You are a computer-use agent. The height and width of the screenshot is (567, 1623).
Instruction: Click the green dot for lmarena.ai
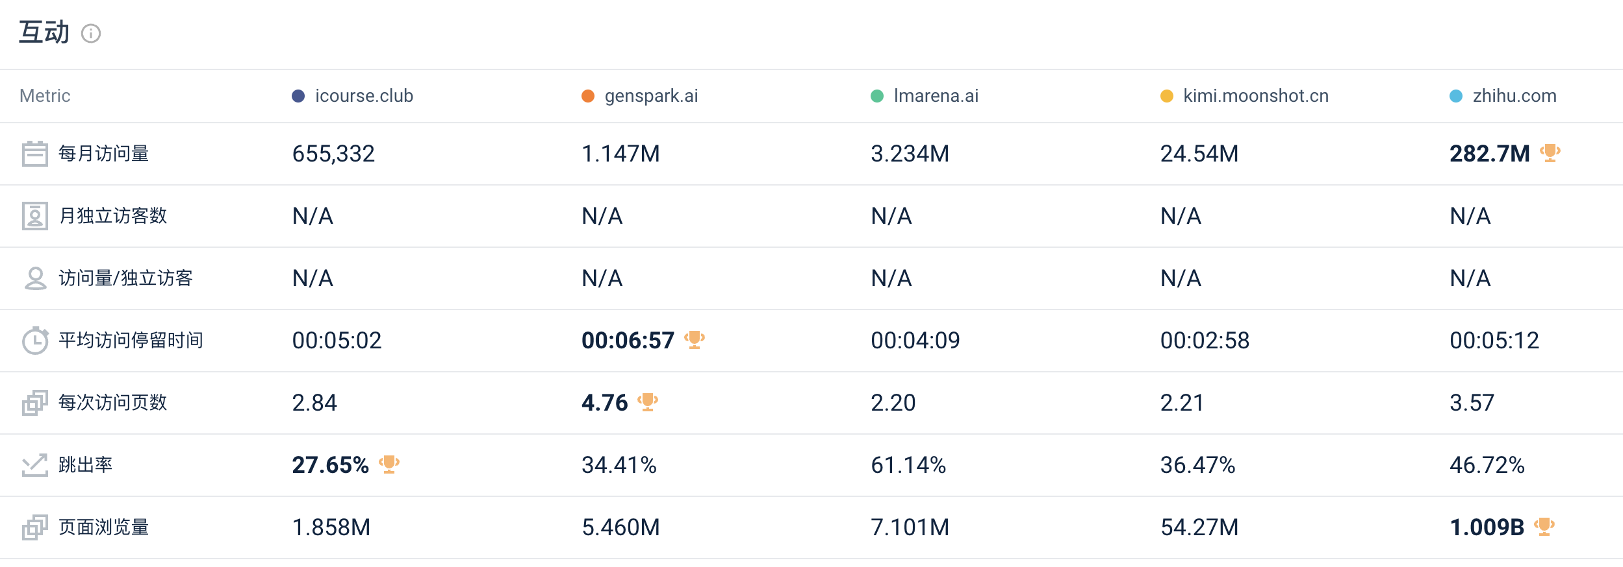tap(877, 96)
